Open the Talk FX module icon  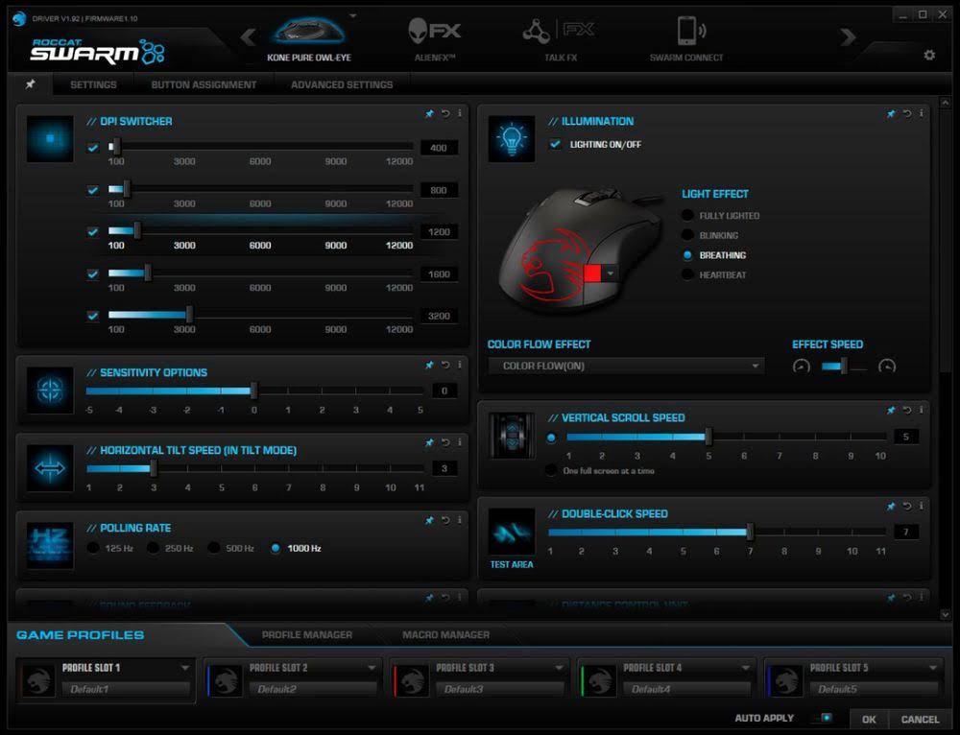(x=559, y=31)
